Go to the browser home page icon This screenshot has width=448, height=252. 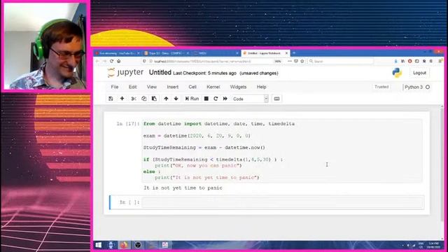[x=119, y=61]
